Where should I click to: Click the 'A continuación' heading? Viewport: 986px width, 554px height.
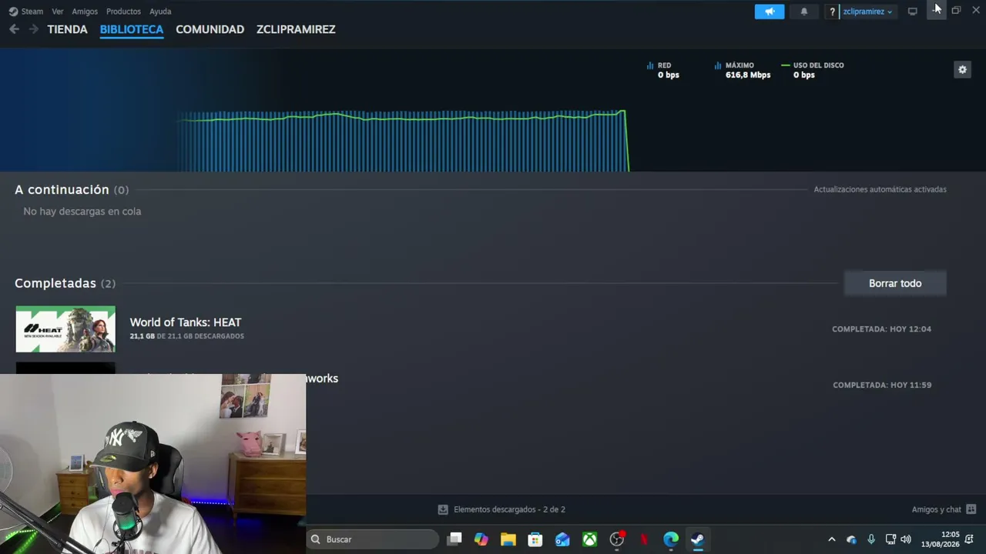(x=62, y=190)
